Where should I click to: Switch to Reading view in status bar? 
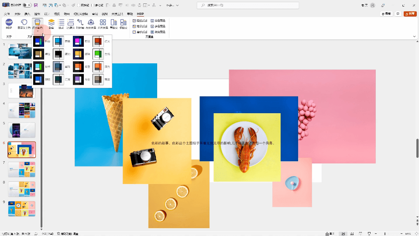click(x=361, y=233)
